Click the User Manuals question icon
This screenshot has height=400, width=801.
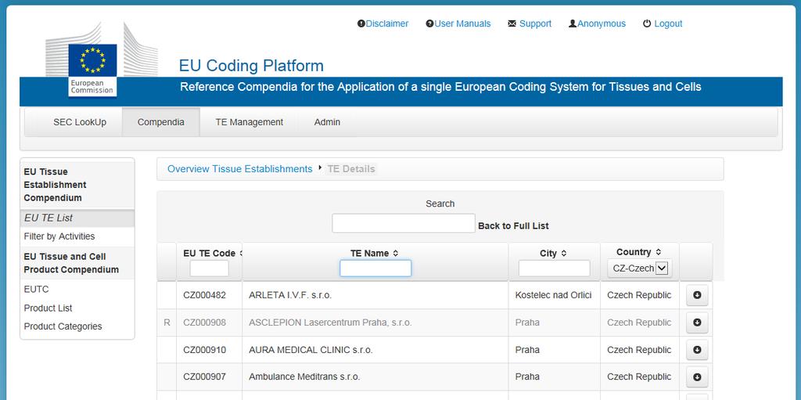tap(429, 23)
